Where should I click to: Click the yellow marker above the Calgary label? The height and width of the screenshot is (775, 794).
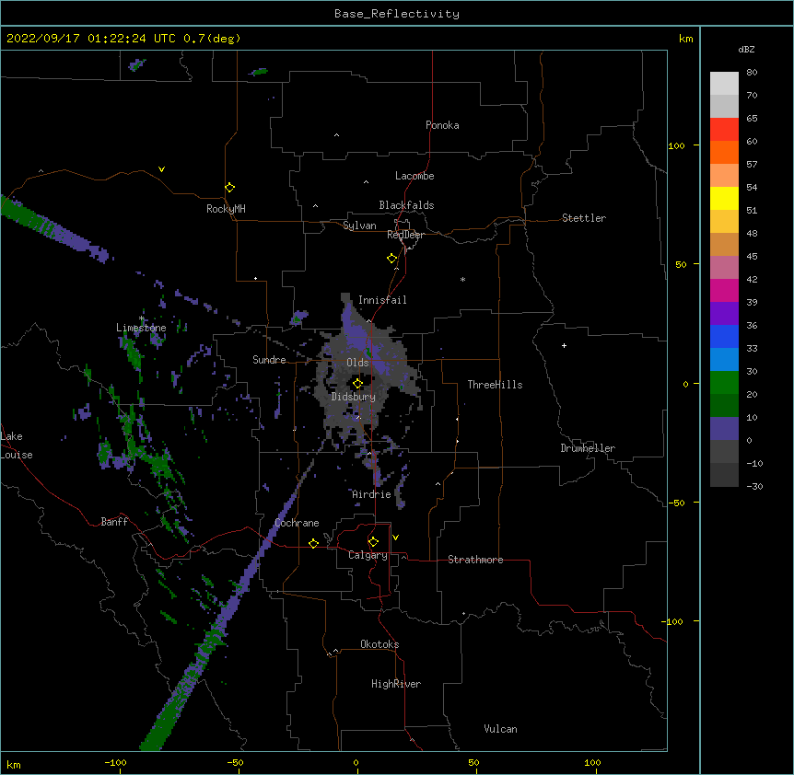coord(373,542)
